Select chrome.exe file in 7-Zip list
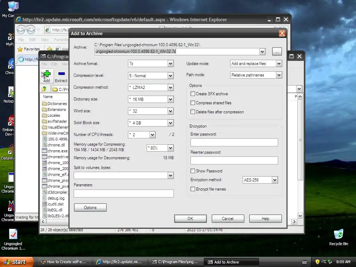Viewport: 356px width, 267px height. click(x=55, y=151)
